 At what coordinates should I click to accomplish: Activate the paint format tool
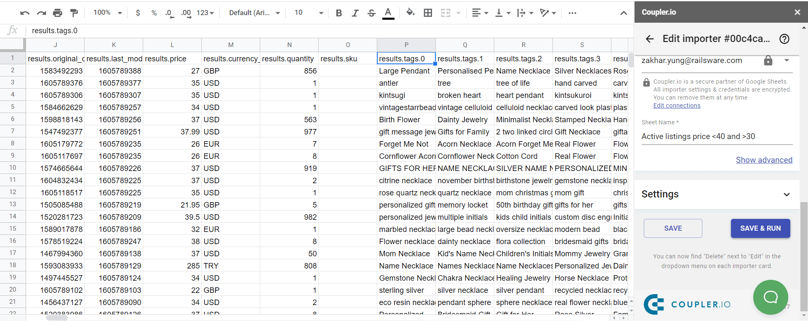pos(74,13)
